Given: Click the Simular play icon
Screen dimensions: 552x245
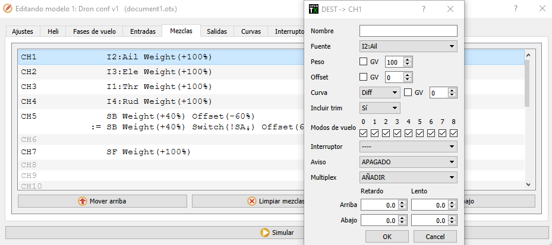Looking at the screenshot, I should [x=265, y=233].
